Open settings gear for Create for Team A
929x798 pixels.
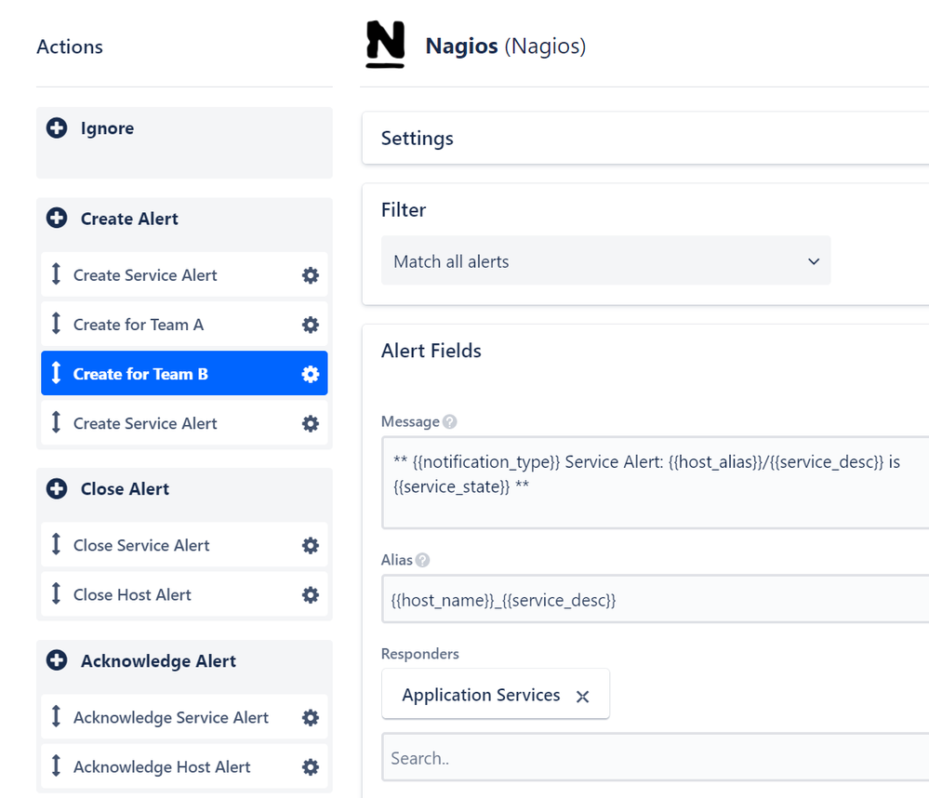310,324
